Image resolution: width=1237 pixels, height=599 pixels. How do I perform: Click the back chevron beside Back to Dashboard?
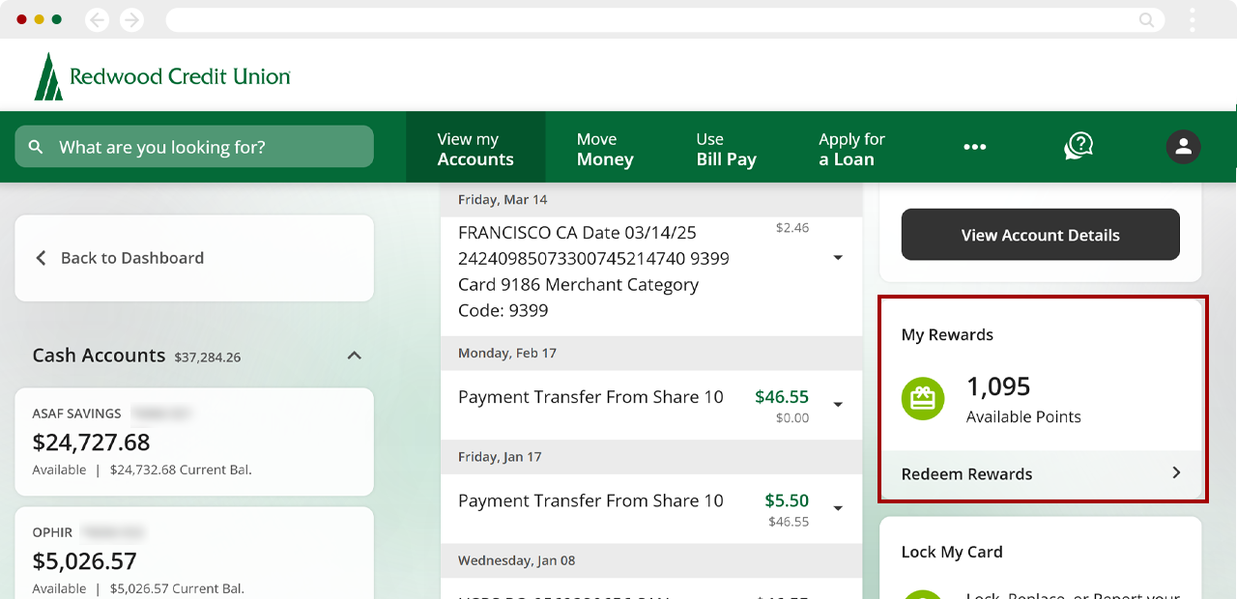click(x=41, y=258)
